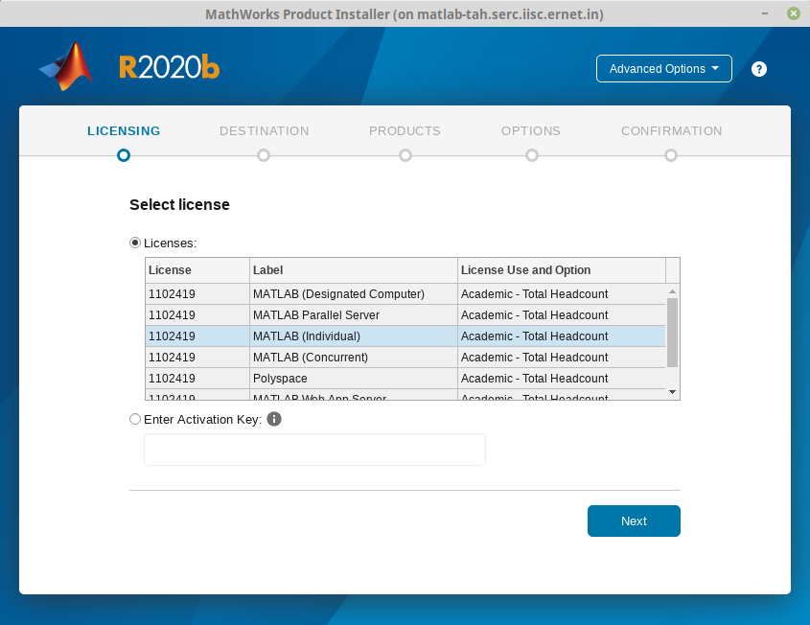
Task: Click the Destination step circle marker
Action: point(264,155)
